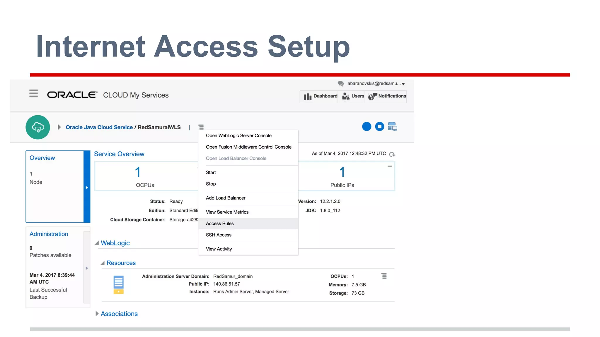
Task: Click the green Java Cloud Service icon
Action: point(38,127)
